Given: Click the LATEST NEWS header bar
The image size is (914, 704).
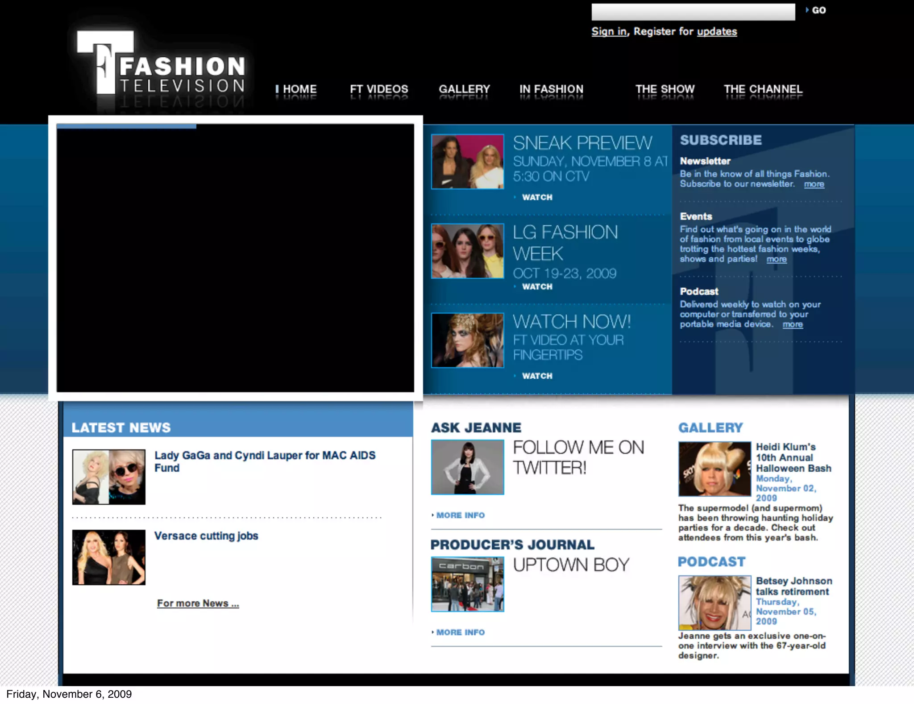Looking at the screenshot, I should tap(238, 419).
